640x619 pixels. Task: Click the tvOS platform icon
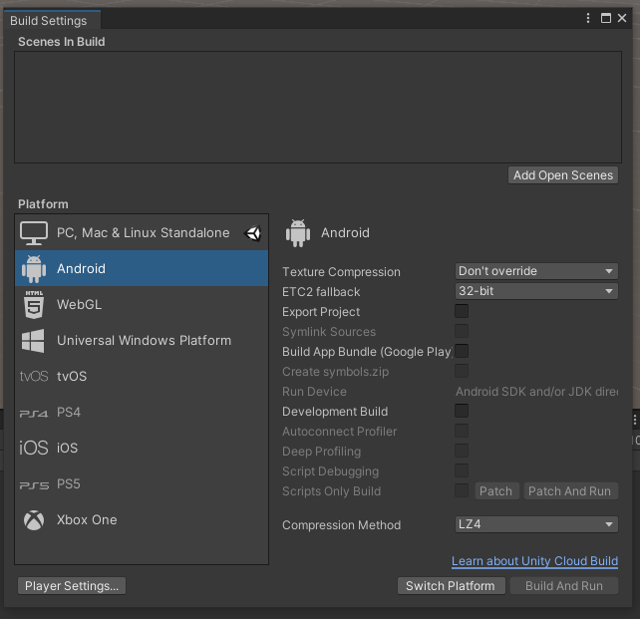click(34, 376)
